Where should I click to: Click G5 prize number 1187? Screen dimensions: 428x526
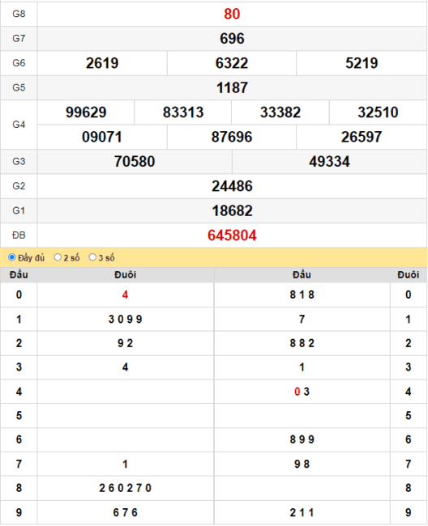pyautogui.click(x=232, y=87)
